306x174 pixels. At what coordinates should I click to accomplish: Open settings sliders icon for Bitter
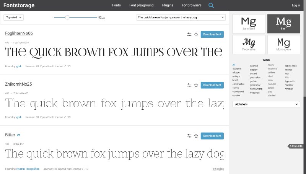pos(189,136)
